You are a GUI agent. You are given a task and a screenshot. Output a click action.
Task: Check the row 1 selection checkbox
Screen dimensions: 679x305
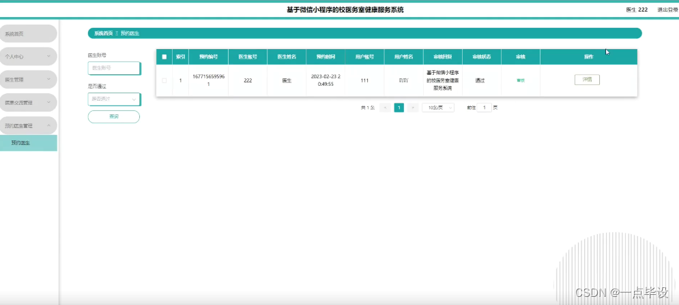click(164, 80)
